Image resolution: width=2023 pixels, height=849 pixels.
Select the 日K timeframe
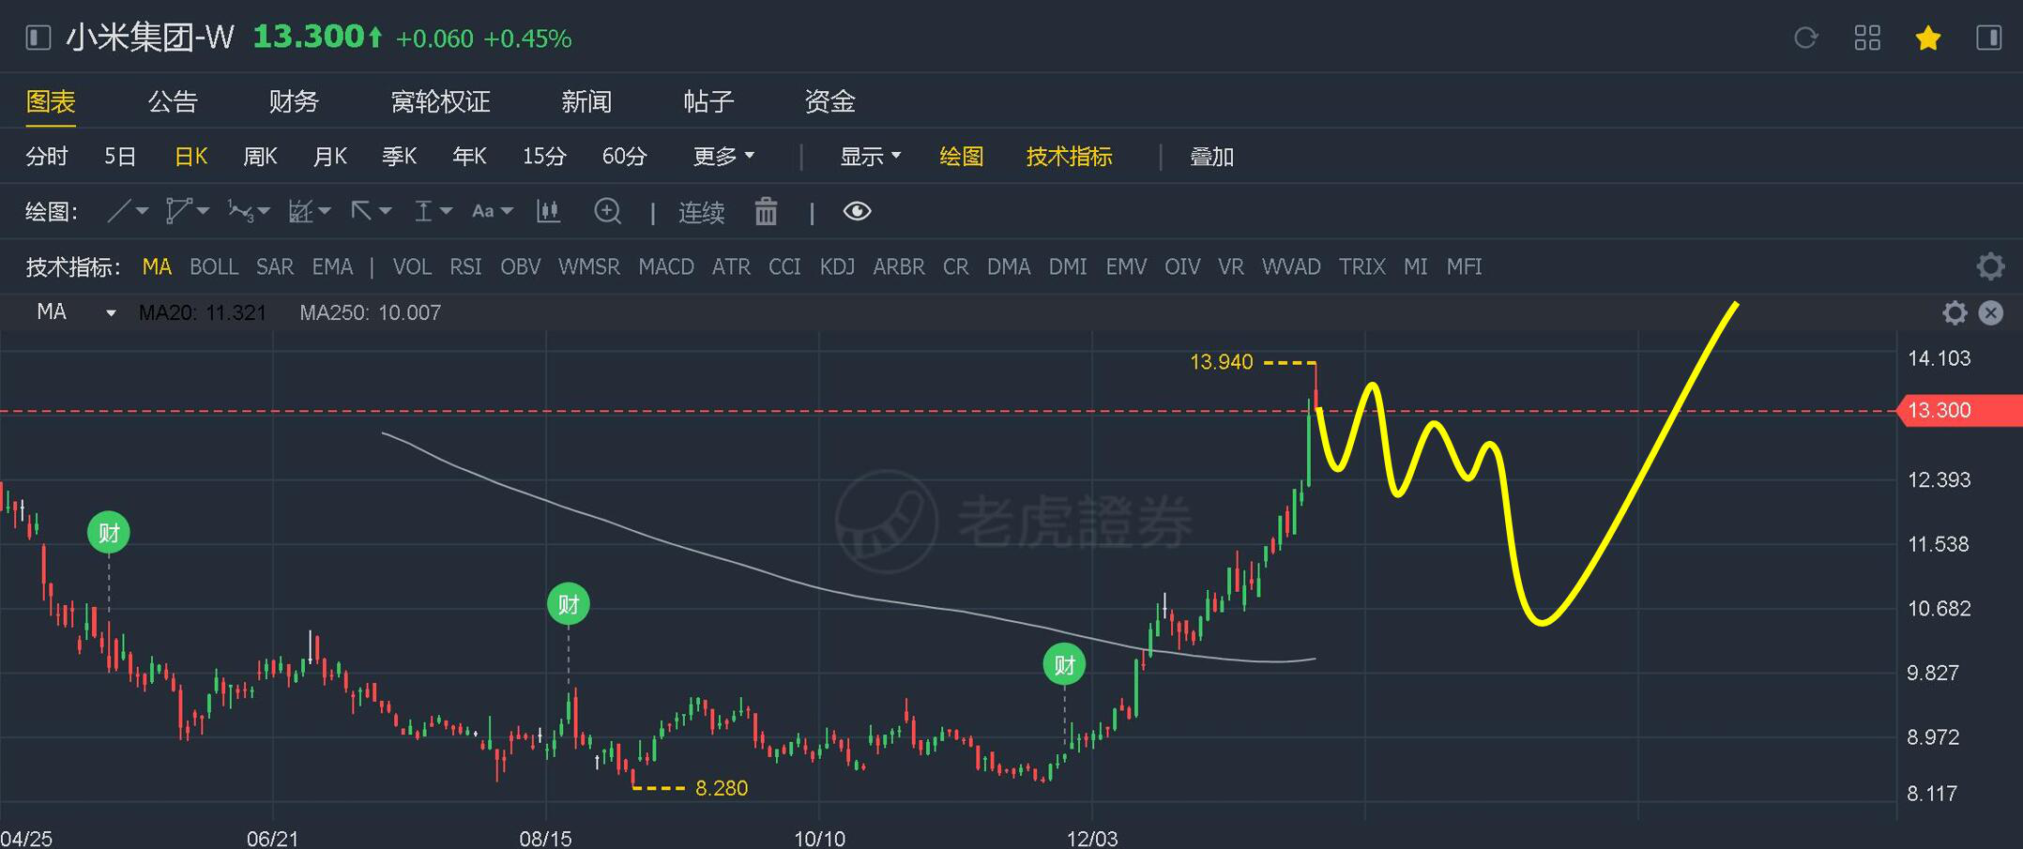point(190,156)
